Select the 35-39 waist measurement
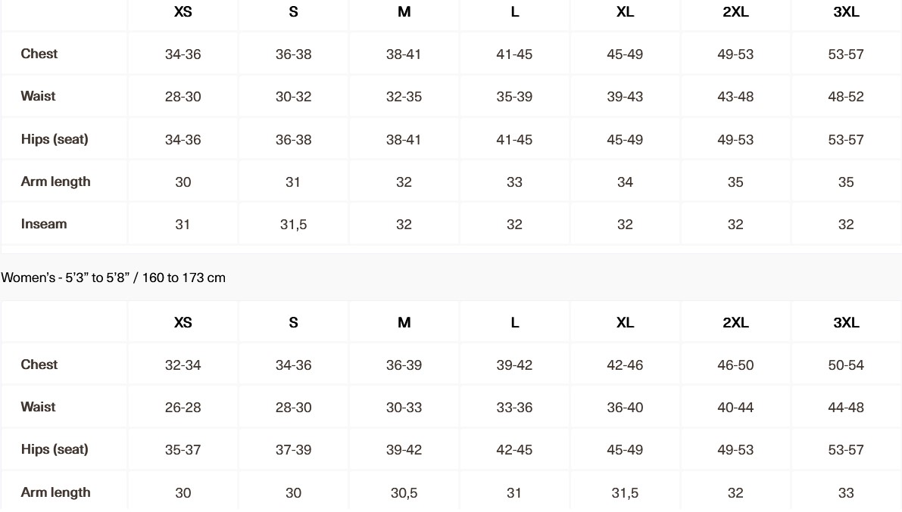902x512 pixels. pos(514,97)
